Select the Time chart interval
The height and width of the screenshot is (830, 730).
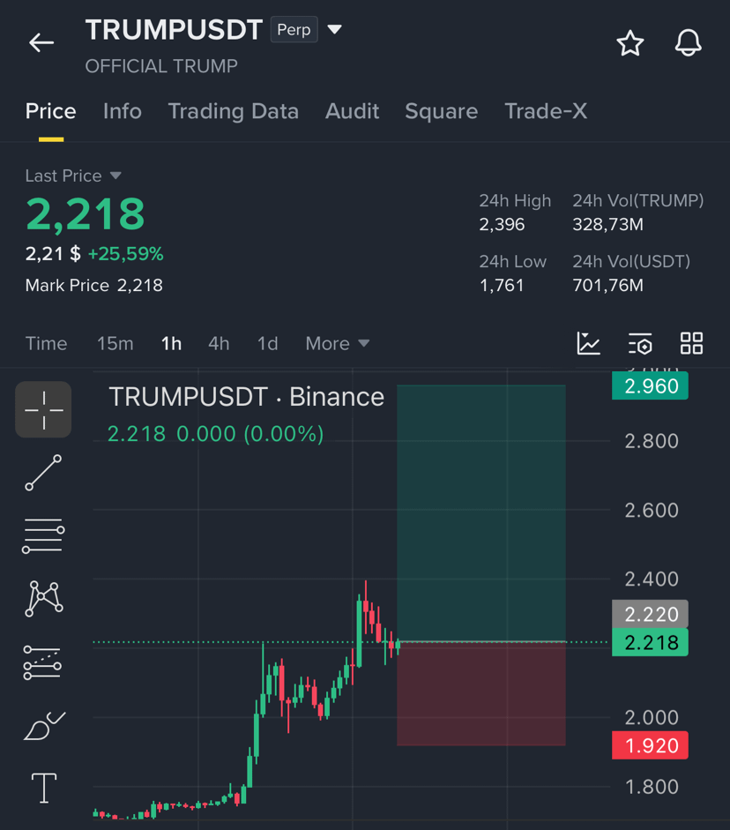47,343
